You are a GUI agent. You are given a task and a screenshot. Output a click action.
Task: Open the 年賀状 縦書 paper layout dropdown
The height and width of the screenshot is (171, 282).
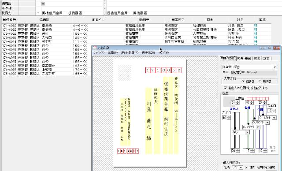pyautogui.click(x=275, y=67)
